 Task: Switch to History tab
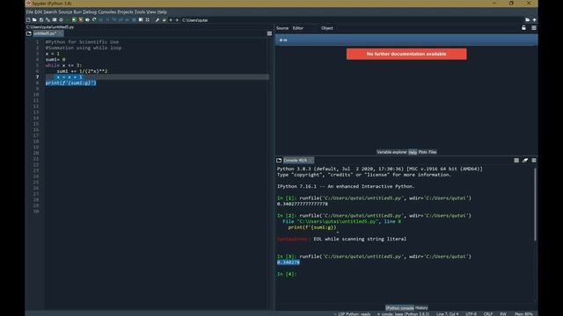coord(421,308)
